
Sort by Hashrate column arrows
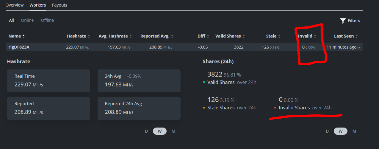tap(89, 36)
